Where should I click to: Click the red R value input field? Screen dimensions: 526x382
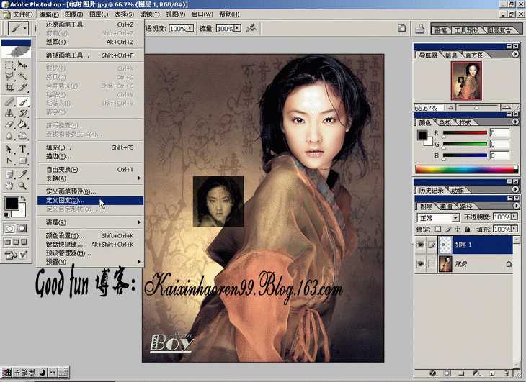pos(499,133)
